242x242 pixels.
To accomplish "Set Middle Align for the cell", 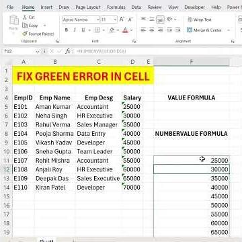I will click(x=152, y=19).
